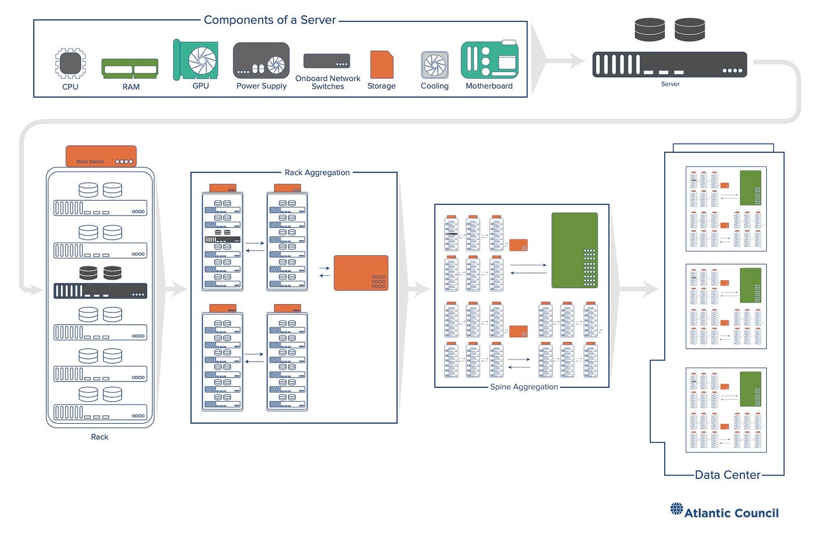Screen dimensions: 821x541
Task: Click the left disk stack above the Server
Action: 650,29
